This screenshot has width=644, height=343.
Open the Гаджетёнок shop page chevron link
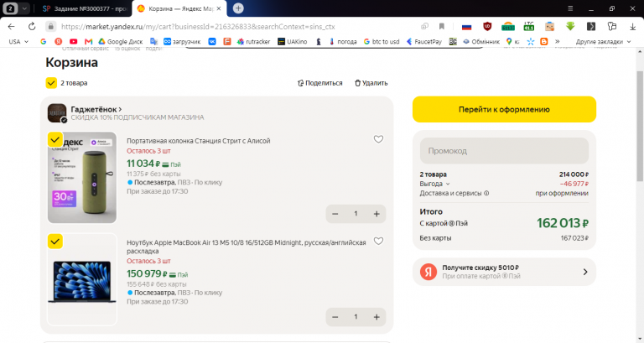[x=96, y=110]
